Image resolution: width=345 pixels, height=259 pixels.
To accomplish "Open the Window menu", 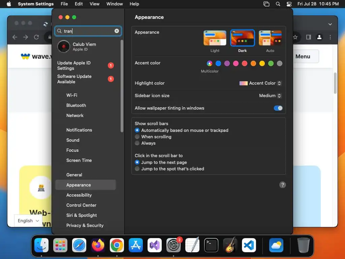I will click(x=115, y=4).
